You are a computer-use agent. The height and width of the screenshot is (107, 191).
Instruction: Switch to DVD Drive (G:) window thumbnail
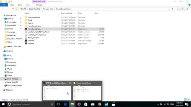(x=57, y=93)
